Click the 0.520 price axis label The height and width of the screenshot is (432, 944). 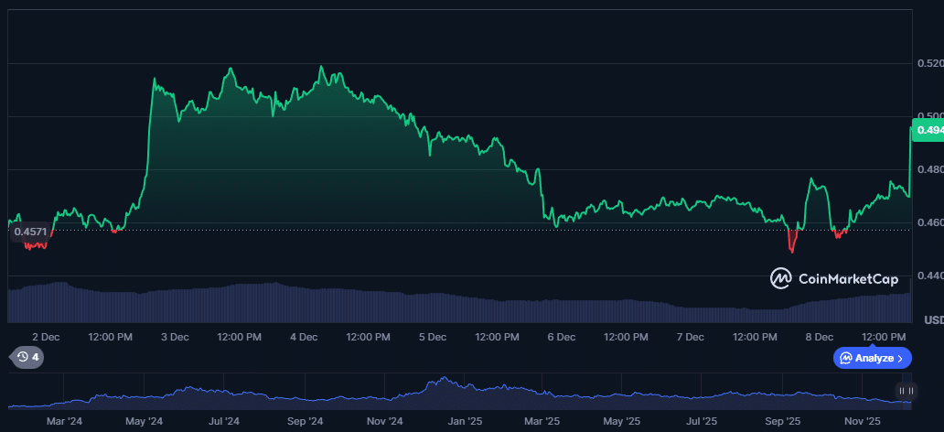tap(929, 63)
